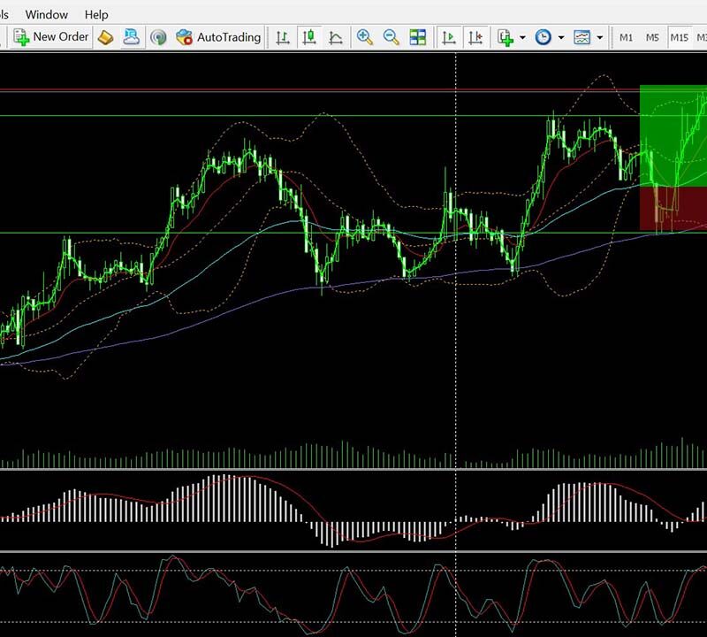Switch chart to Line Chart mode
Screen dimensions: 707x637
pyautogui.click(x=336, y=37)
